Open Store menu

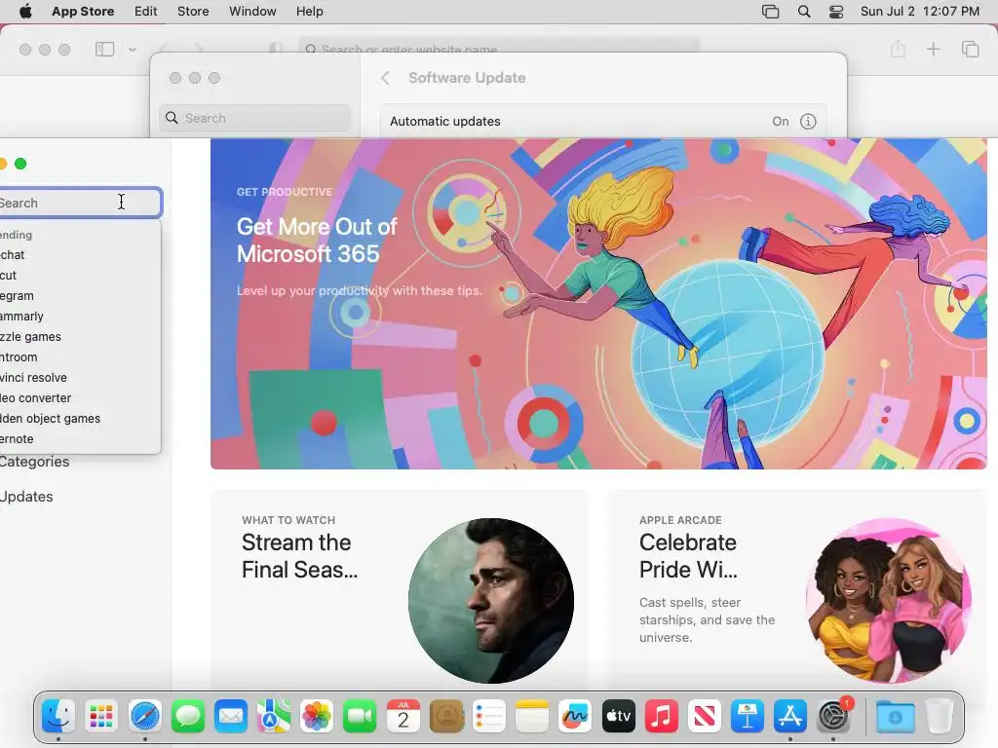point(193,12)
